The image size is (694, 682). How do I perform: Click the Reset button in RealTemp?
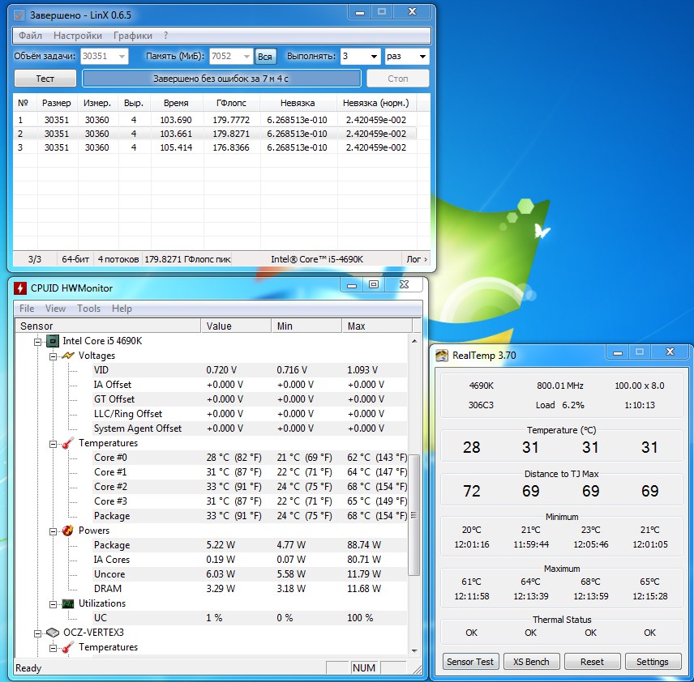(592, 662)
